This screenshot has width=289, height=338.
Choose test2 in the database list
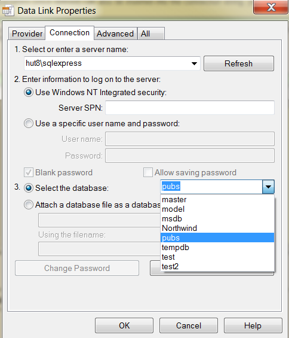217,266
